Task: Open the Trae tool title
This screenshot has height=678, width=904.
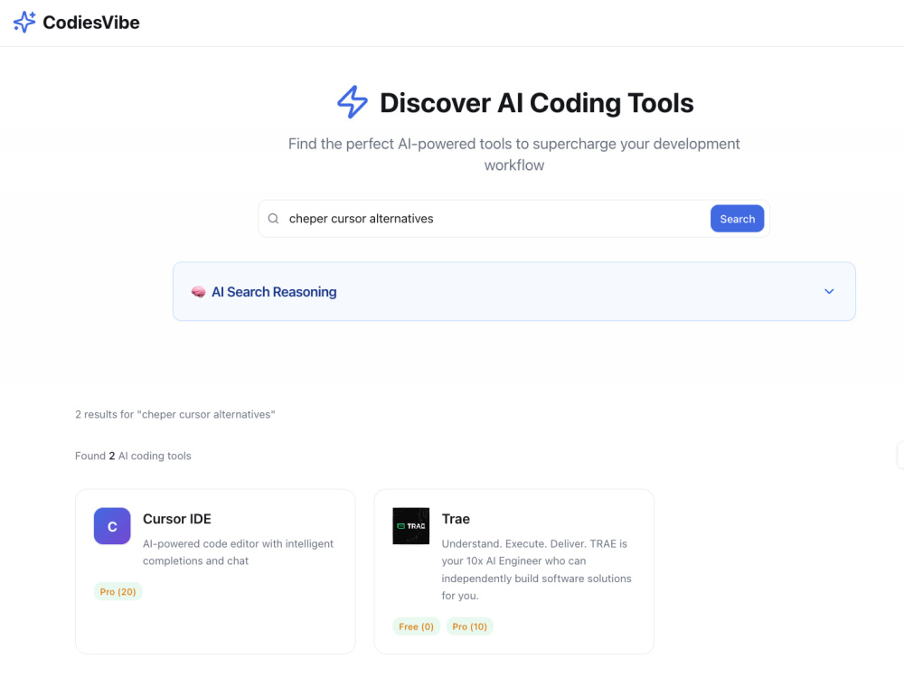Action: pyautogui.click(x=456, y=519)
